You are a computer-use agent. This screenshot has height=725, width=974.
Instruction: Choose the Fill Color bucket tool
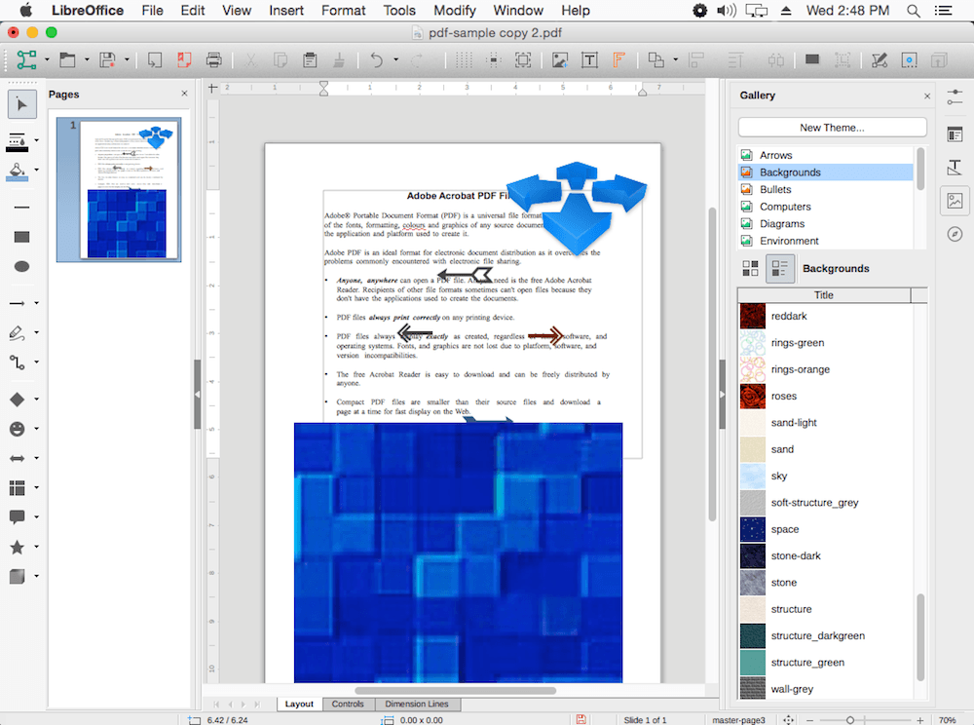pos(17,171)
